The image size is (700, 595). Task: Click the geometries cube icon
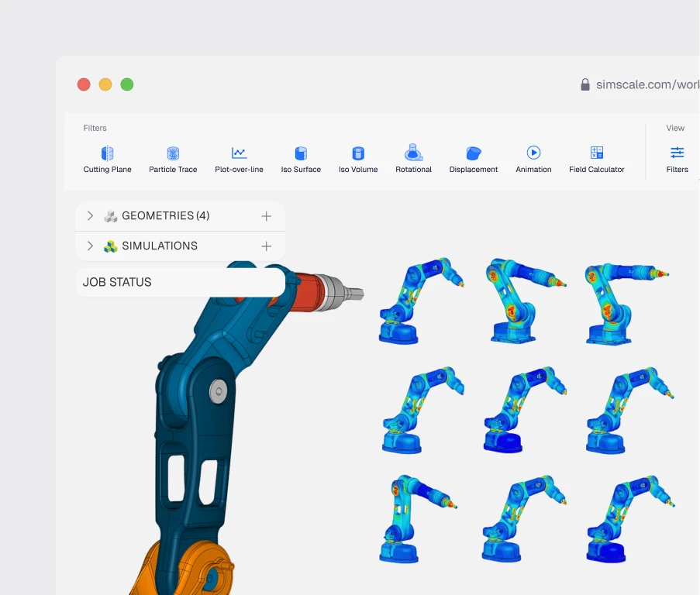click(111, 216)
